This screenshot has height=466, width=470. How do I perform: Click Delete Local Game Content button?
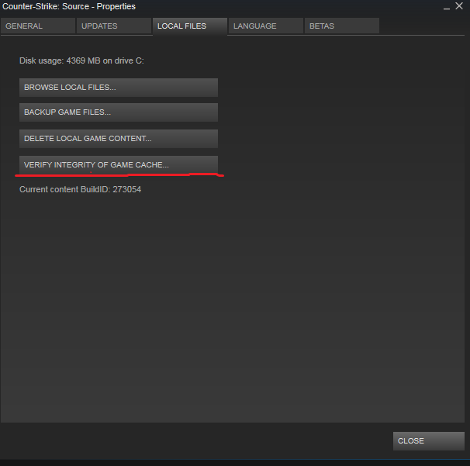pos(119,139)
